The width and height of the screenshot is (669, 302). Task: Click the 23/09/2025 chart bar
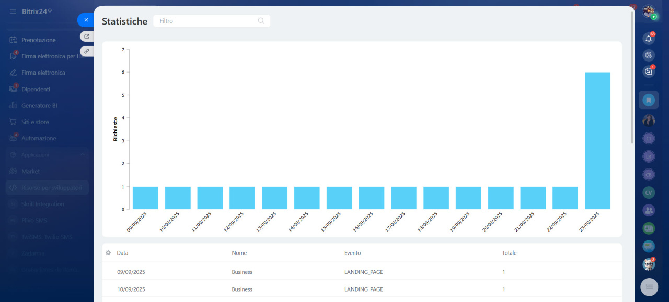[x=597, y=140]
